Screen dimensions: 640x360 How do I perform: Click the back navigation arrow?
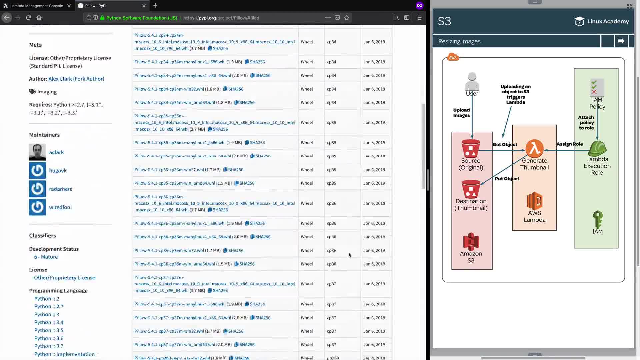click(x=7, y=18)
